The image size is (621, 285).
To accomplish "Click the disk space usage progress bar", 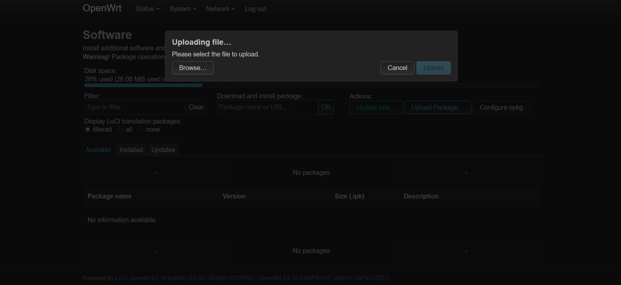I will click(x=311, y=85).
